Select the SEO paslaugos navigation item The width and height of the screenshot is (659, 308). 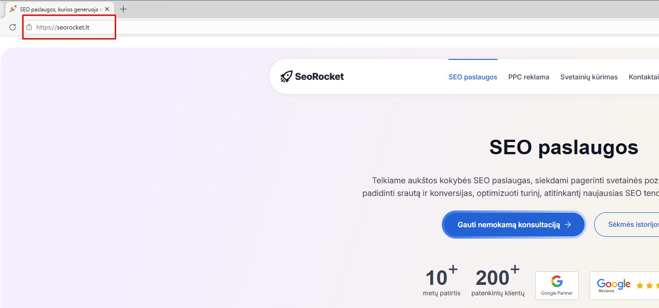pyautogui.click(x=473, y=77)
